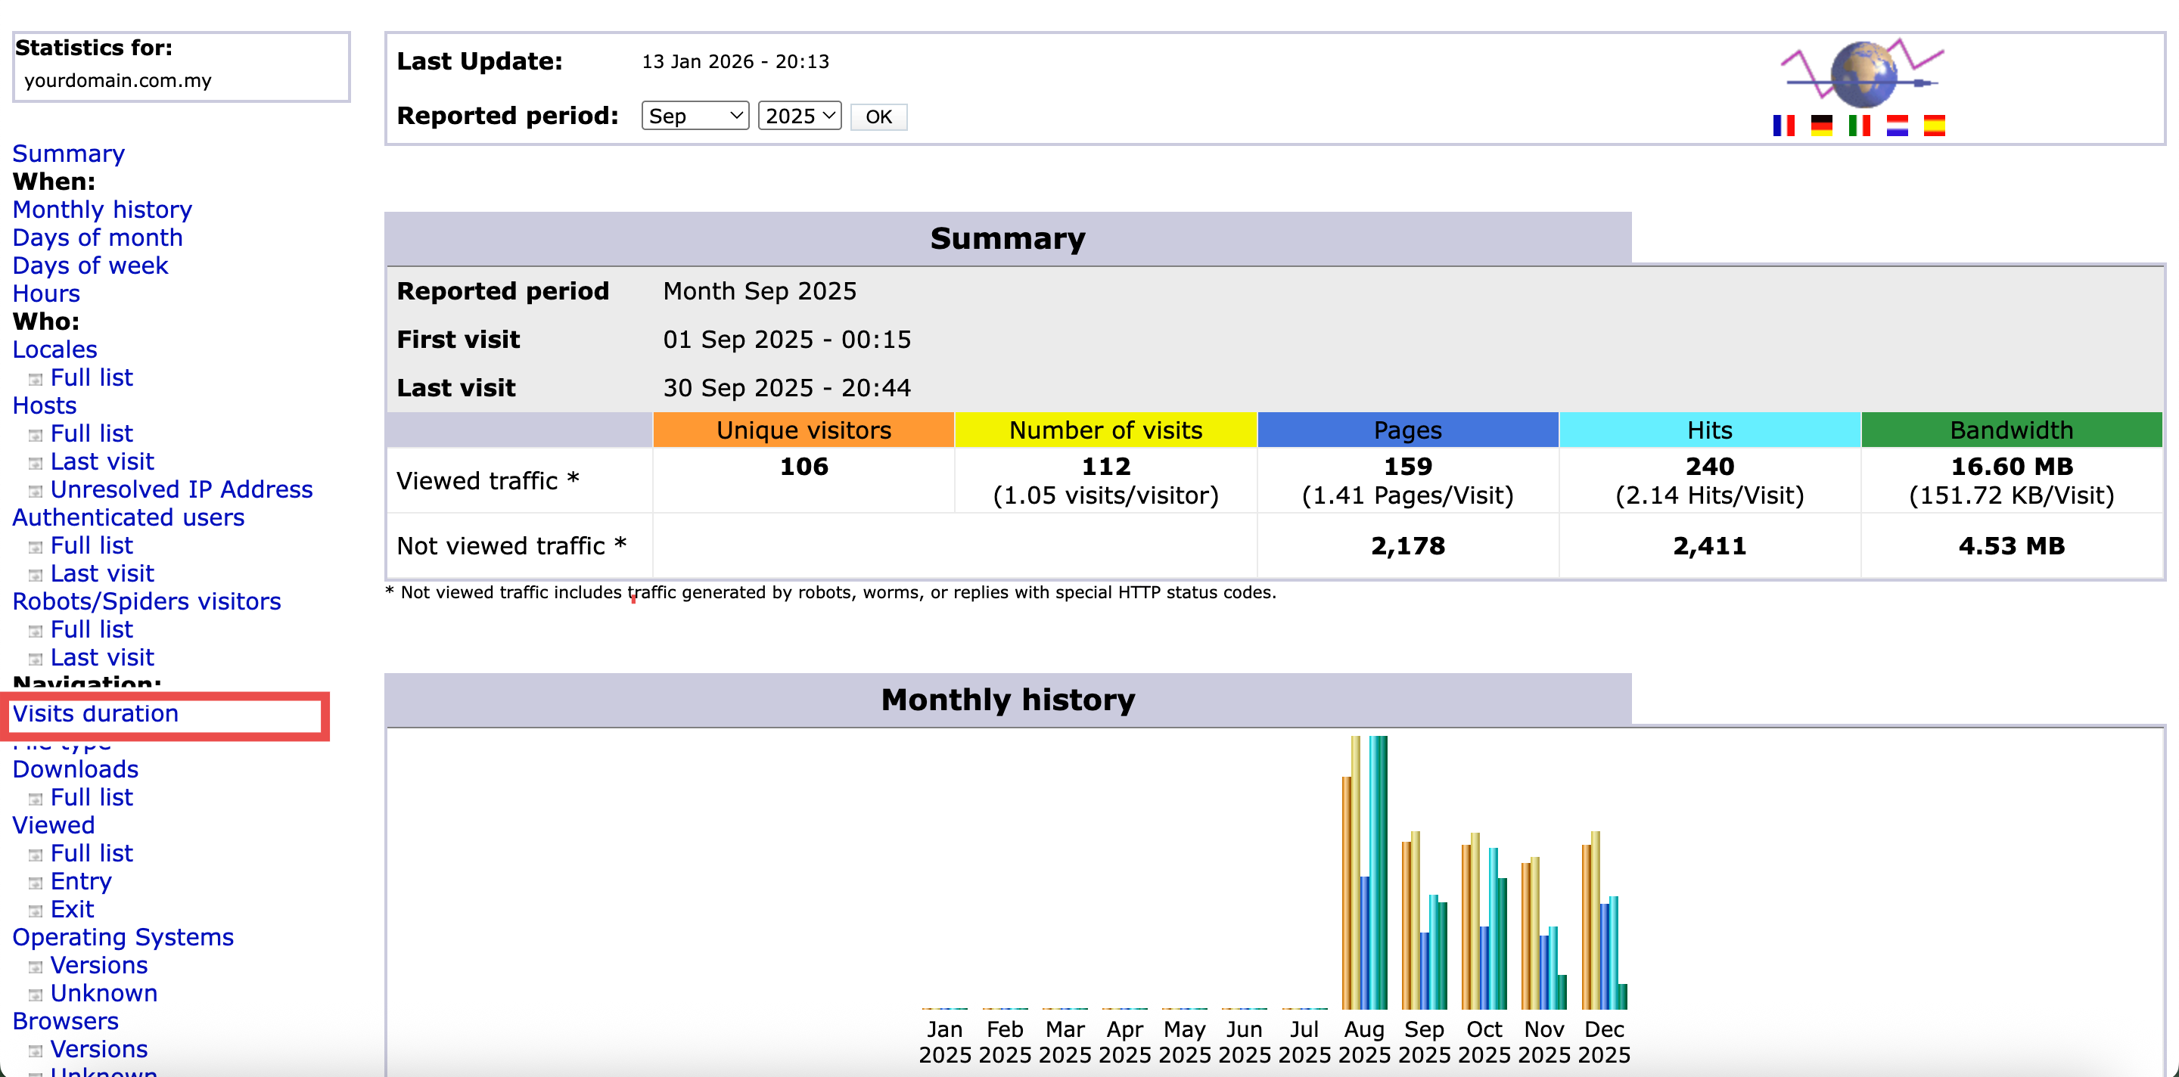Open the Monthly history link
Image resolution: width=2179 pixels, height=1077 pixels.
102,210
